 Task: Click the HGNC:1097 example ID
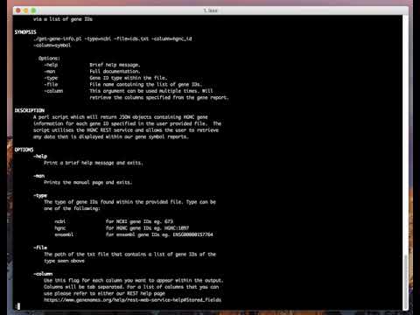pyautogui.click(x=177, y=227)
